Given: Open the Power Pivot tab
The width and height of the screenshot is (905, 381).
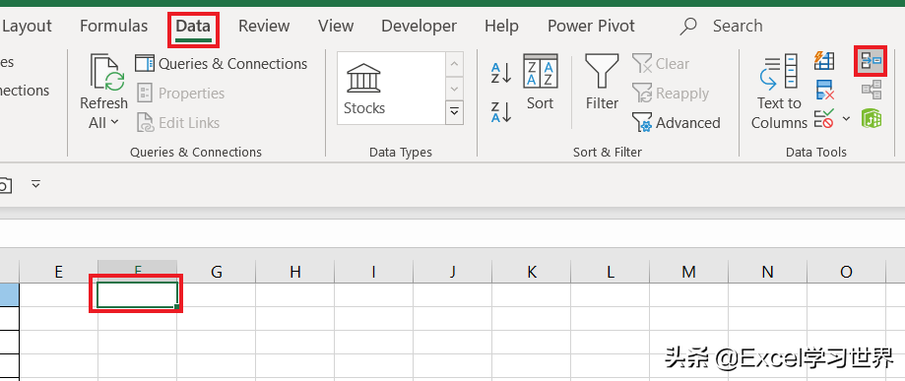Looking at the screenshot, I should pyautogui.click(x=591, y=26).
